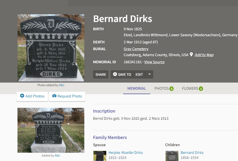Screen dimensions: 238x161
Task: Click the View Source link
Action: pos(154,62)
